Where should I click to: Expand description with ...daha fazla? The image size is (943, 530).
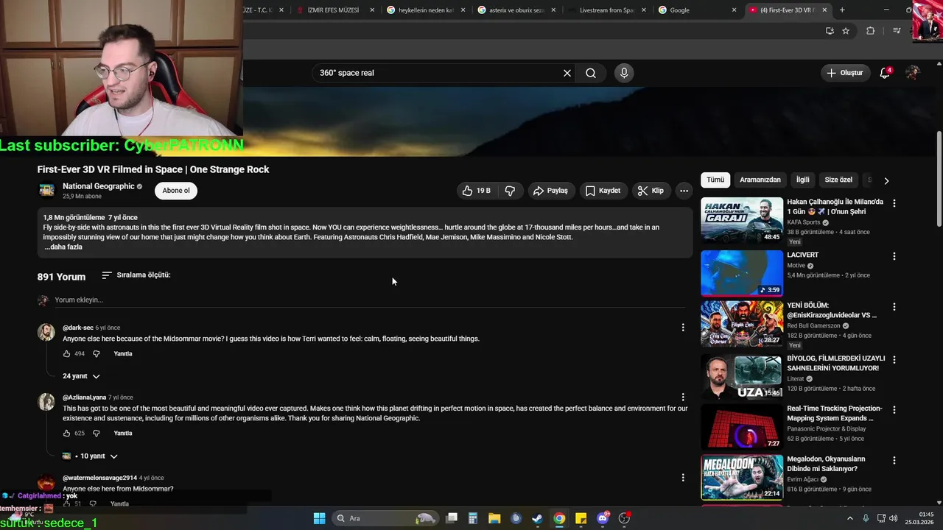(x=63, y=247)
